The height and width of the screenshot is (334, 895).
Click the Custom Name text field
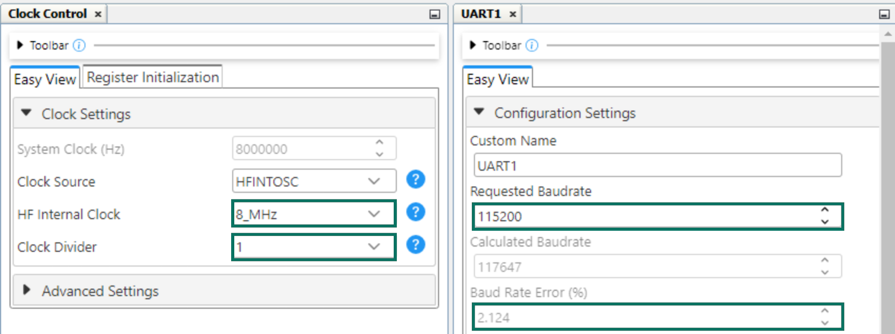pyautogui.click(x=657, y=166)
